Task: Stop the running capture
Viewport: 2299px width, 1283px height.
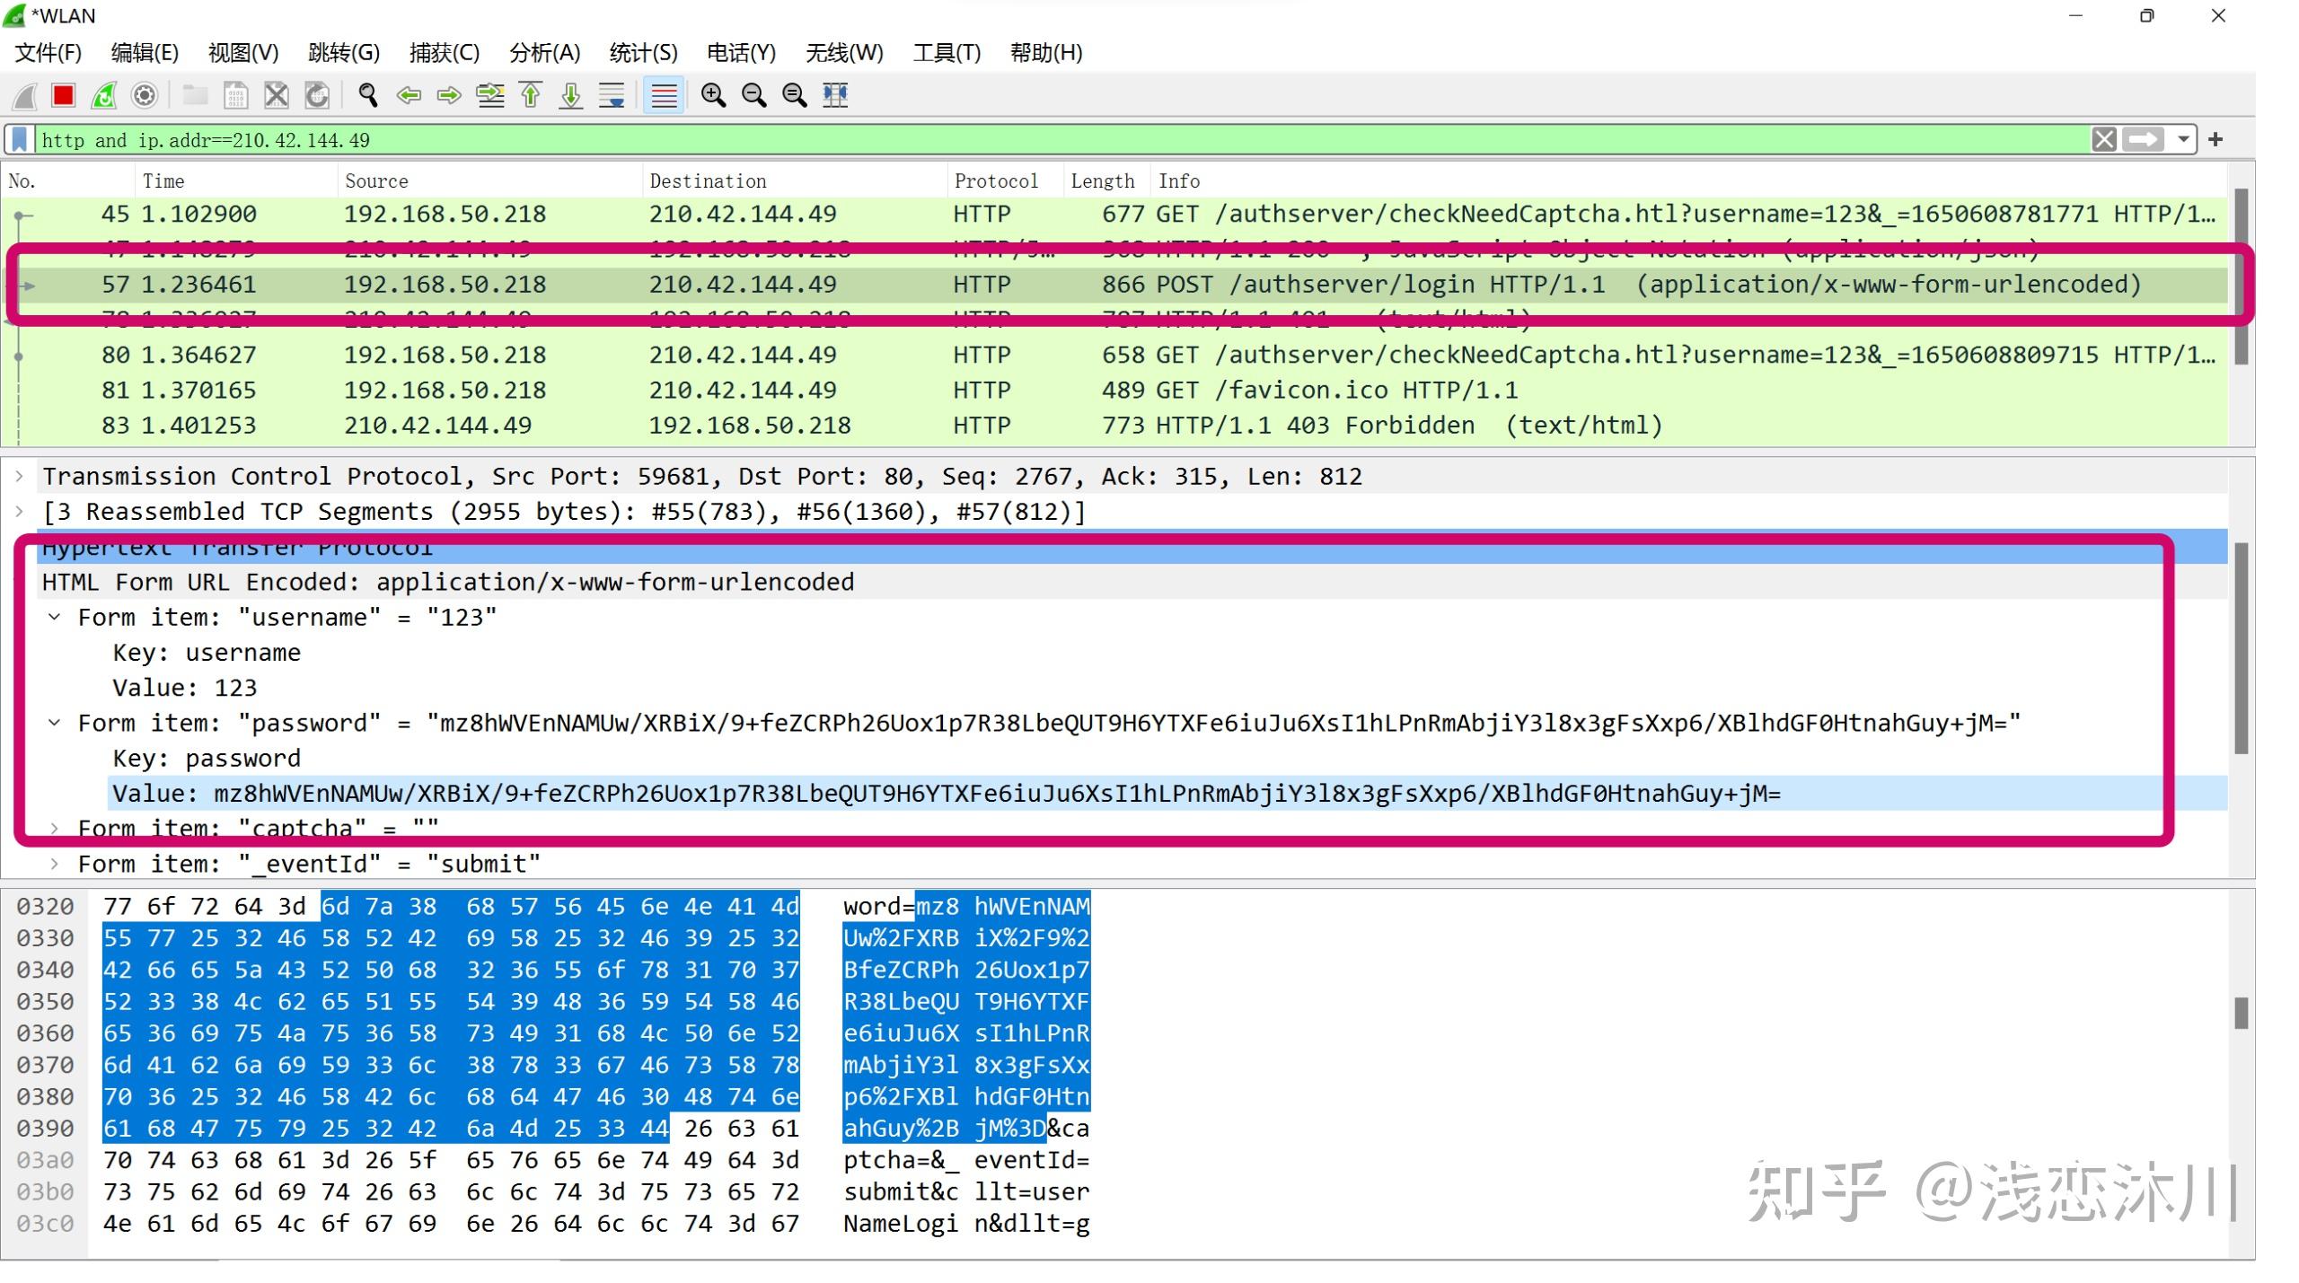Action: pos(63,96)
